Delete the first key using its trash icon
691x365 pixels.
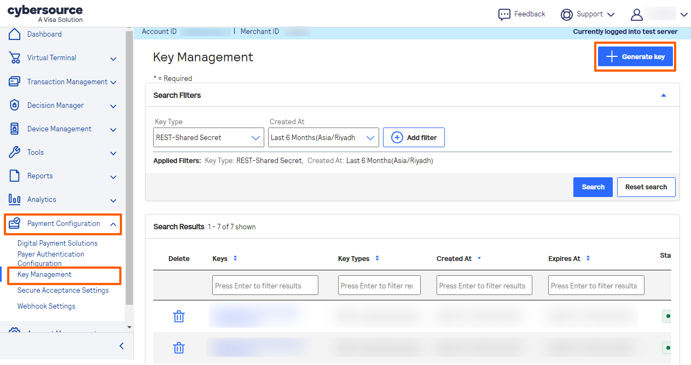click(178, 316)
